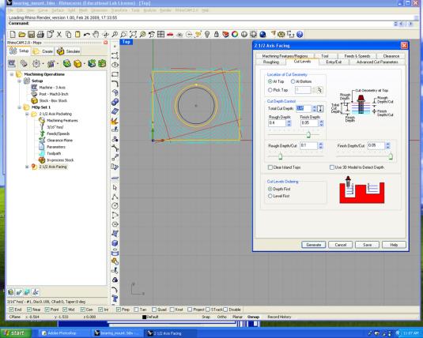This screenshot has height=338, width=423.
Task: Click the blue Help question mark icon
Action: coord(300,34)
